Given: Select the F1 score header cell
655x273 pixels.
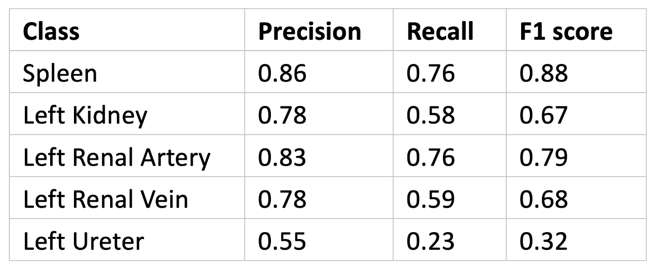Looking at the screenshot, I should [x=566, y=31].
